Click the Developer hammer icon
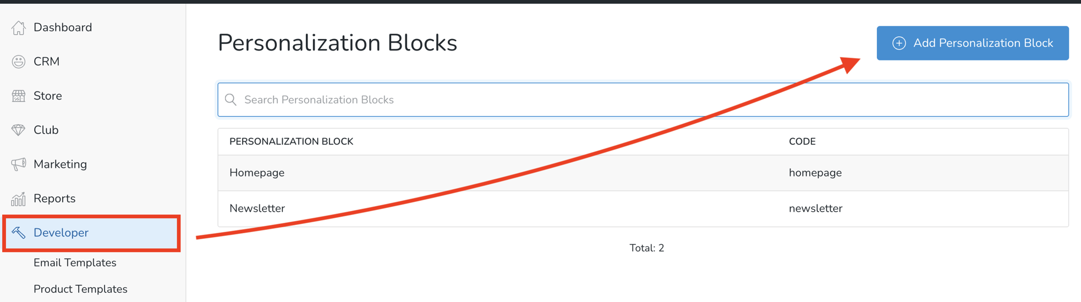Screen dimensions: 1081x302 pos(19,233)
